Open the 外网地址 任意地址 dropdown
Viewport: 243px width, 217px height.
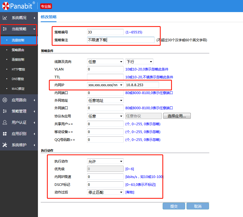105,100
